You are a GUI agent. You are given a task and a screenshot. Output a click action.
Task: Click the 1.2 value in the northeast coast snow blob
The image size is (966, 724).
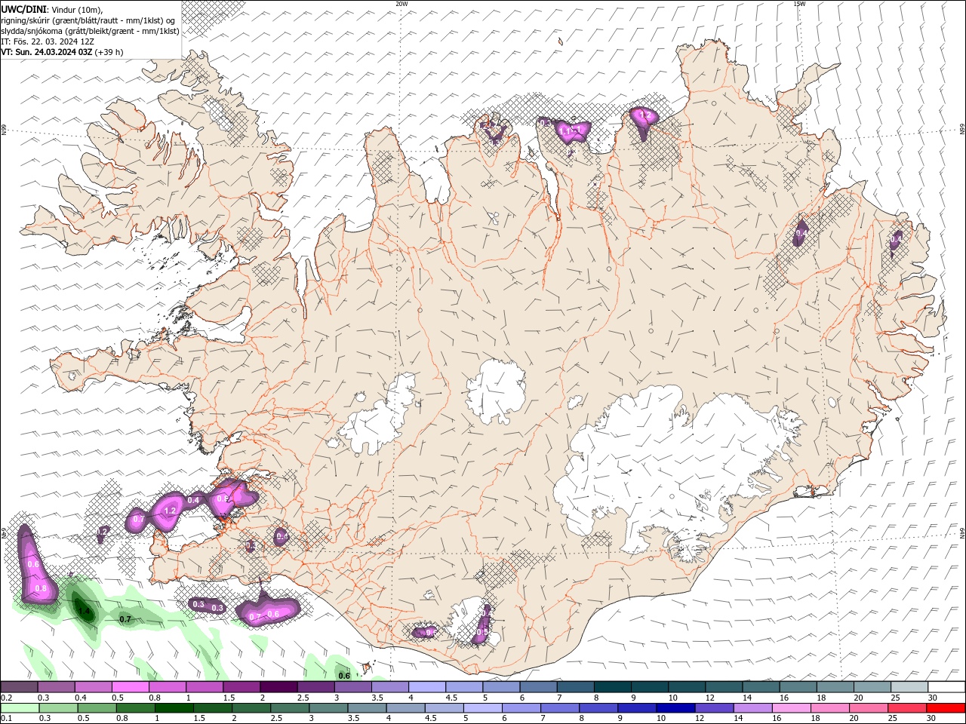645,115
